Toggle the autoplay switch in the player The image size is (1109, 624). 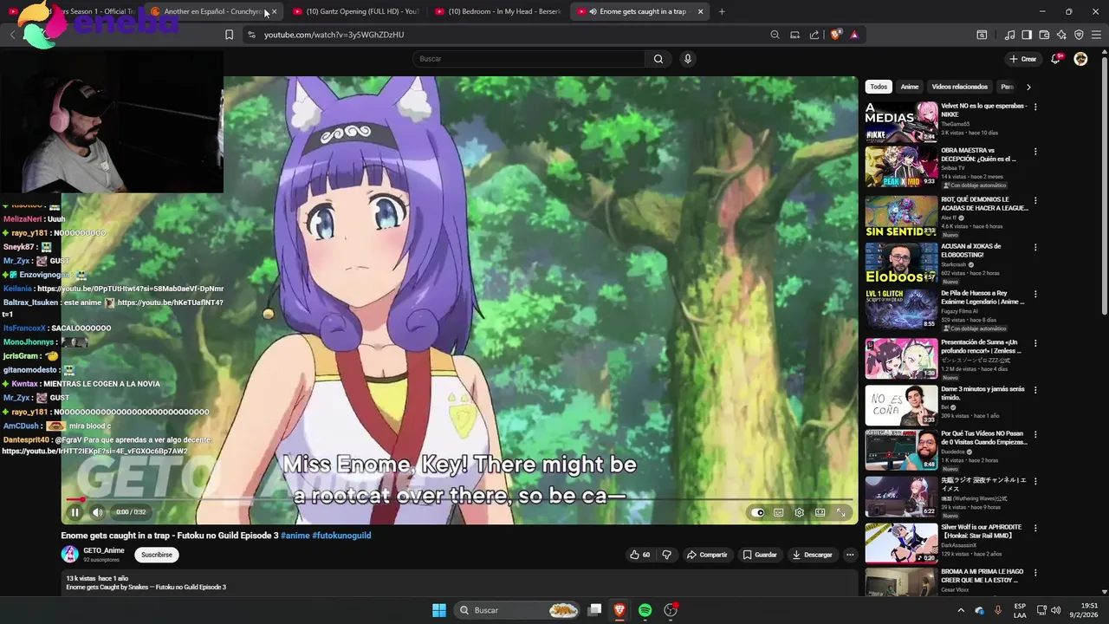758,512
